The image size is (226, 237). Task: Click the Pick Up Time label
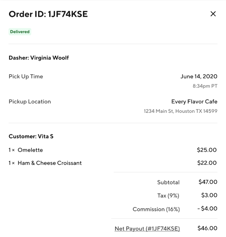coord(26,76)
